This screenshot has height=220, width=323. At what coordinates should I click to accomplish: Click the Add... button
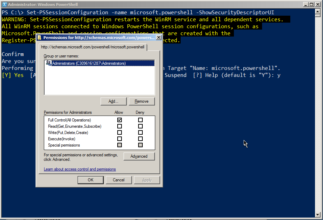click(x=113, y=101)
